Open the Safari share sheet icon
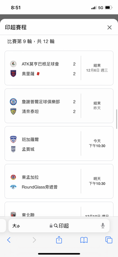Viewport: 118px width, 257px height. 59,240
